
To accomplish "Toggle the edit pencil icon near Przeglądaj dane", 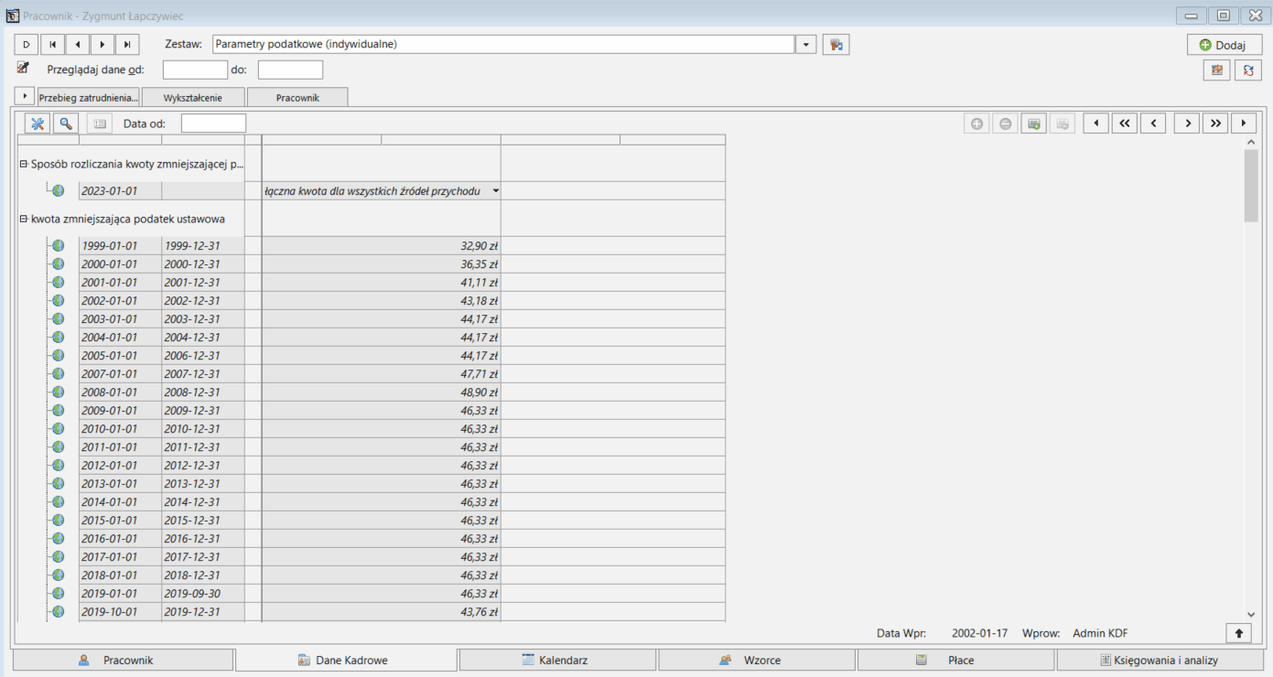I will [24, 67].
